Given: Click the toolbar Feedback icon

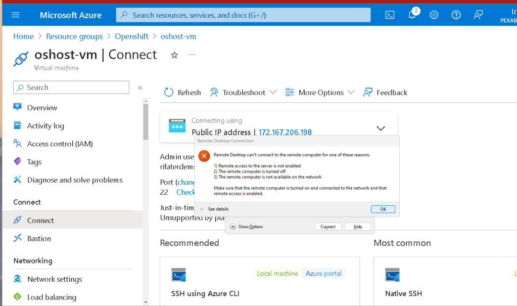Looking at the screenshot, I should (x=367, y=93).
